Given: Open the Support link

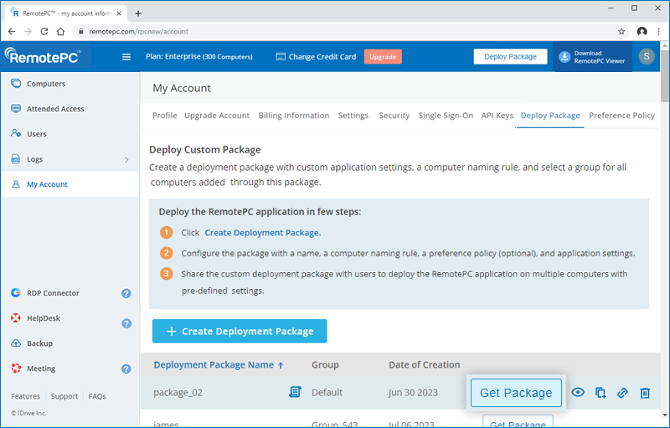Looking at the screenshot, I should [x=64, y=396].
